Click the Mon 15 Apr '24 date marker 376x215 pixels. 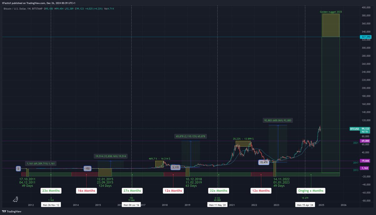pyautogui.click(x=305, y=205)
